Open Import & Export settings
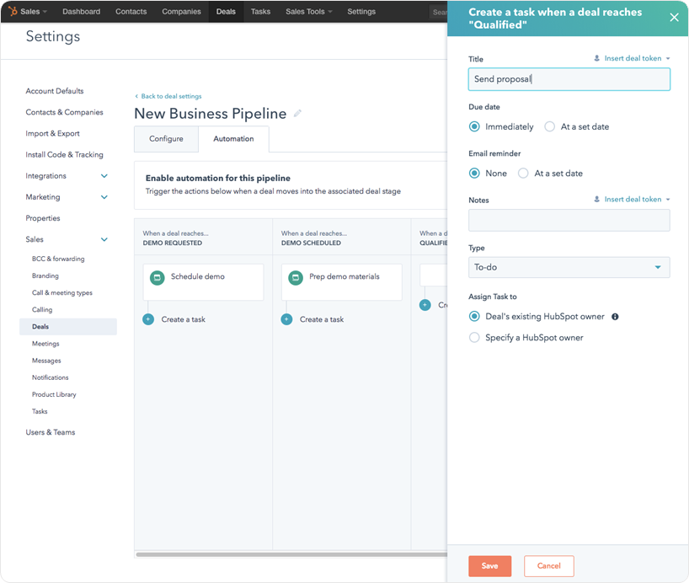 53,133
